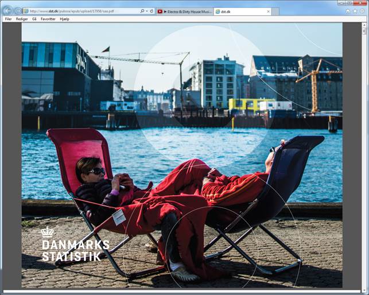369x295 pixels.
Task: Go back with the browser Back arrow
Action: pos(8,11)
